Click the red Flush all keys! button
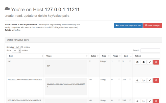The image size is (166, 103). [153, 26]
